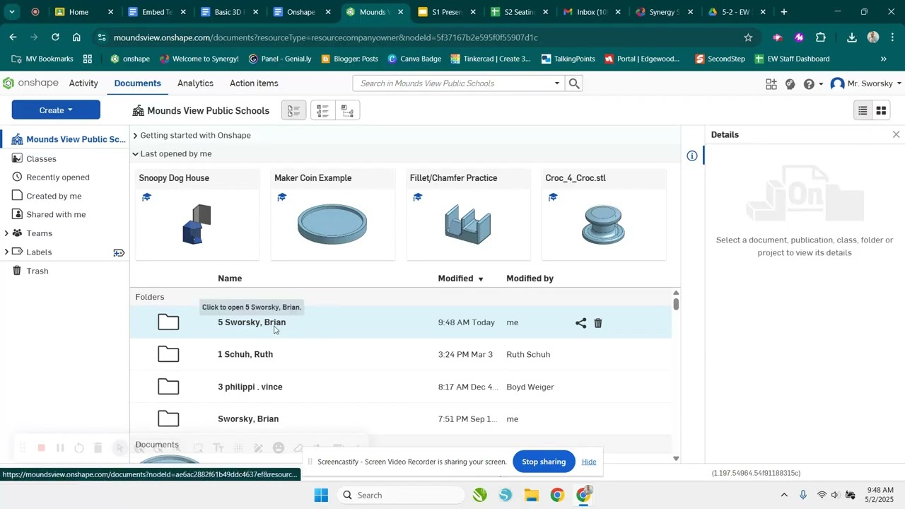Open the Canva Badge bookmark
Viewport: 905px width, 509px height.
[x=414, y=59]
